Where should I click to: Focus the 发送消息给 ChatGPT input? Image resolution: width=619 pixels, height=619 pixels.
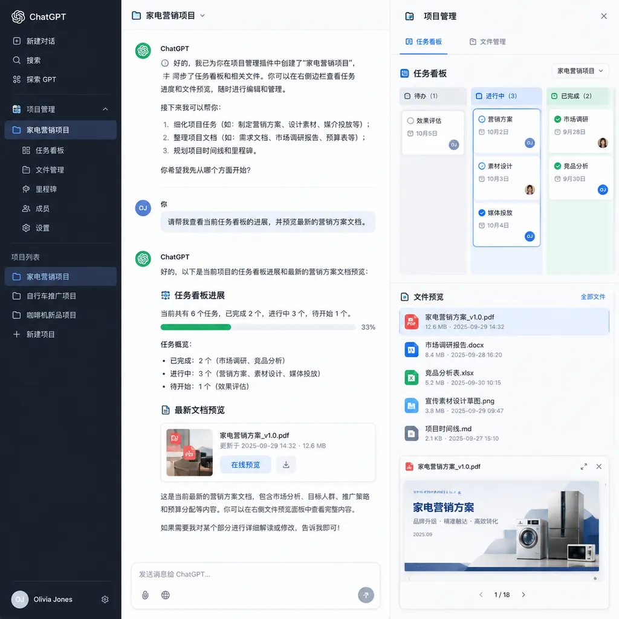click(x=255, y=574)
